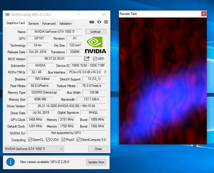Click the Lookup button
The height and width of the screenshot is (173, 214).
pyautogui.click(x=96, y=32)
